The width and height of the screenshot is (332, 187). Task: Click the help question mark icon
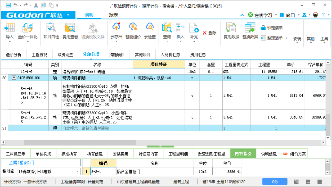click(323, 15)
